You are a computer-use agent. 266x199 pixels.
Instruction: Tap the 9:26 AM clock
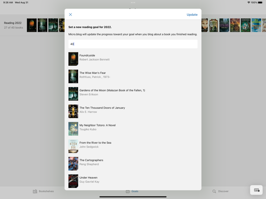[8, 2]
